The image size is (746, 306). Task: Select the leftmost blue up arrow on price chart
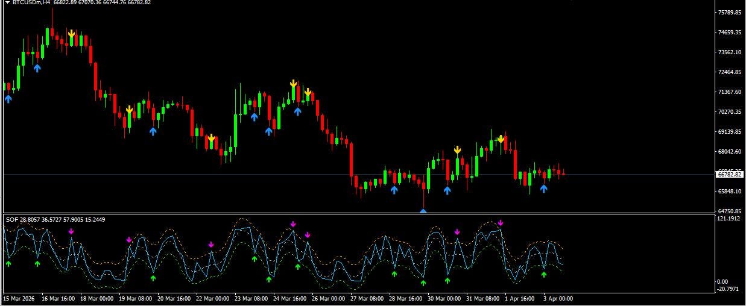(x=8, y=99)
